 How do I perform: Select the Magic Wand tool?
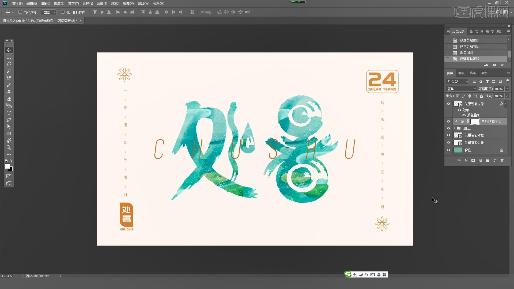9,71
